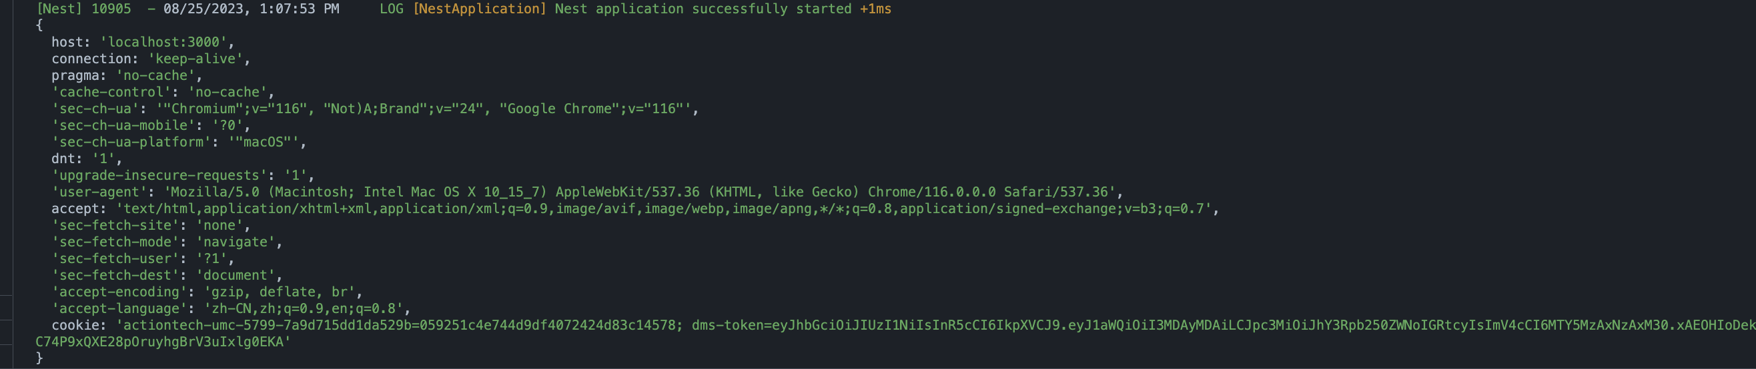Click the 'localhost:3000' host value
This screenshot has width=1756, height=369.
163,42
